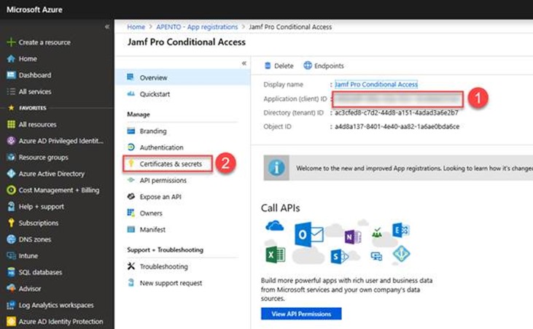Image resolution: width=533 pixels, height=329 pixels.
Task: Open Log Analytics workspaces icon
Action: [x=11, y=305]
